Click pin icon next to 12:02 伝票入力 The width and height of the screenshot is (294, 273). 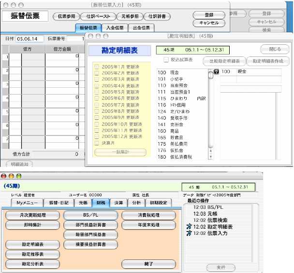(x=189, y=233)
